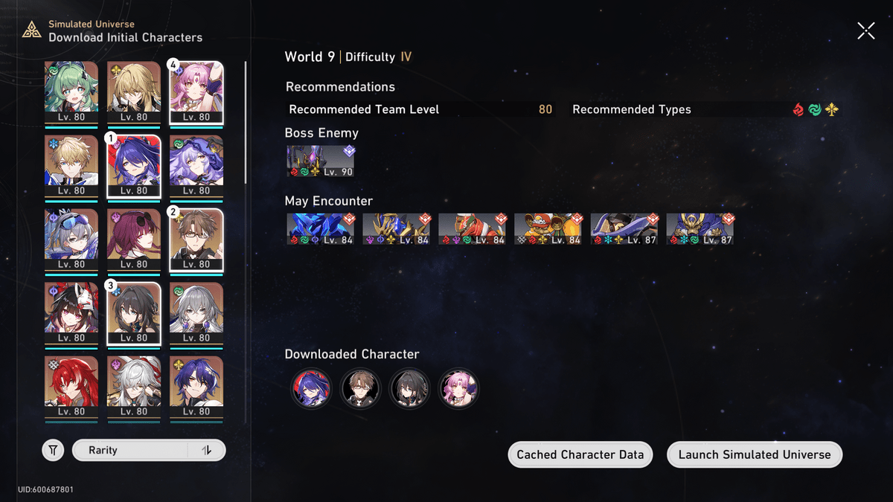Image resolution: width=893 pixels, height=502 pixels.
Task: Open the character filter funnel icon
Action: [53, 450]
